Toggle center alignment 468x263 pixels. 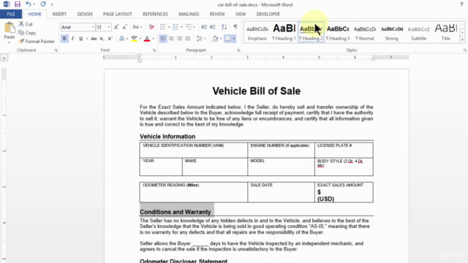171,39
